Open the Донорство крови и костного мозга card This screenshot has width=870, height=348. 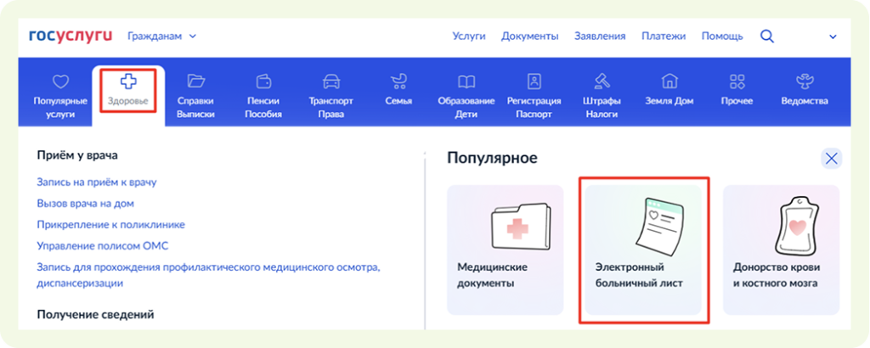click(782, 250)
